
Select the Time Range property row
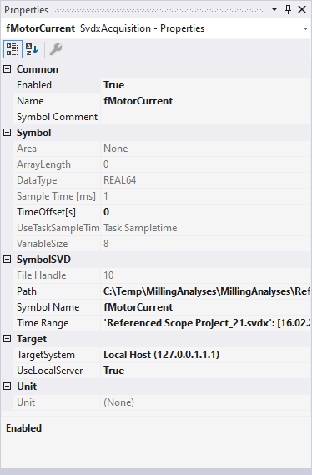[162, 323]
